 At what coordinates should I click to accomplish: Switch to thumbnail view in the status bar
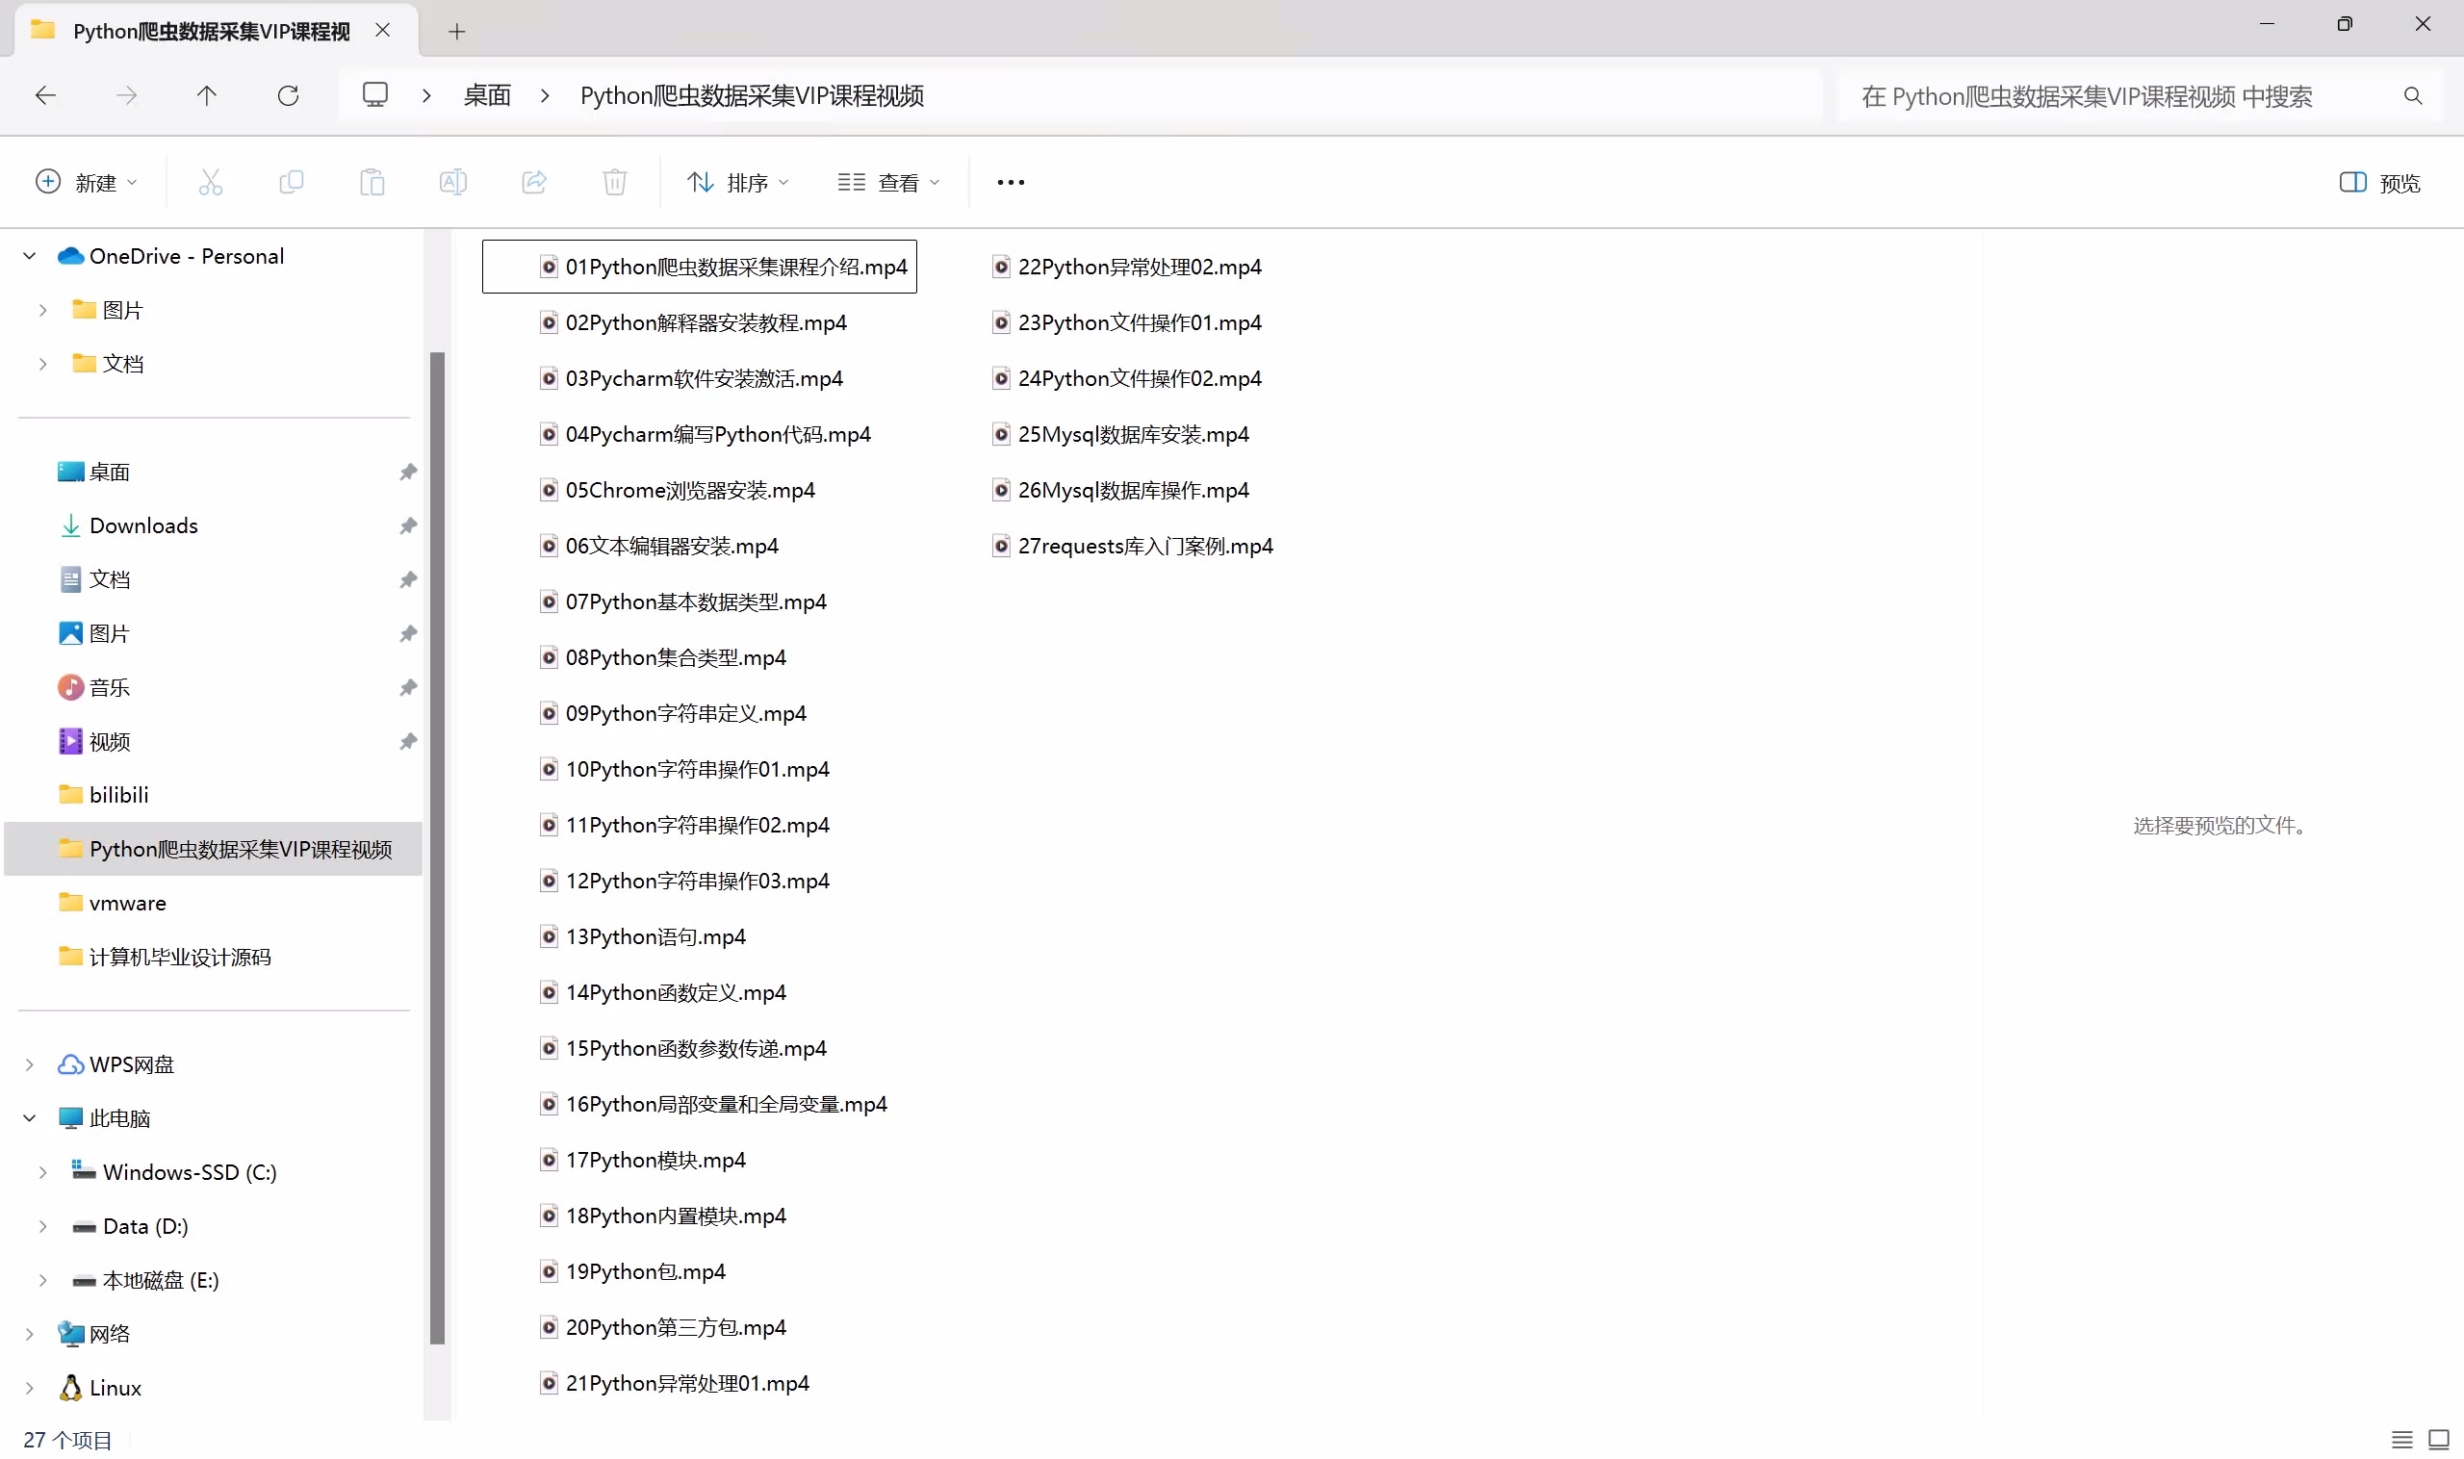pyautogui.click(x=2440, y=1439)
